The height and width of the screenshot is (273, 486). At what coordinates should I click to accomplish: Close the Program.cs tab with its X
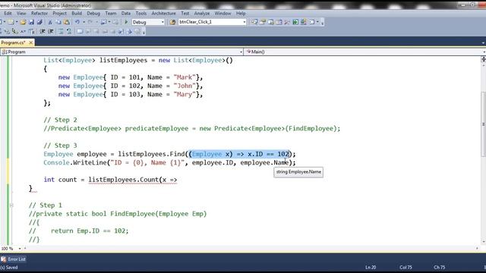tap(30, 42)
